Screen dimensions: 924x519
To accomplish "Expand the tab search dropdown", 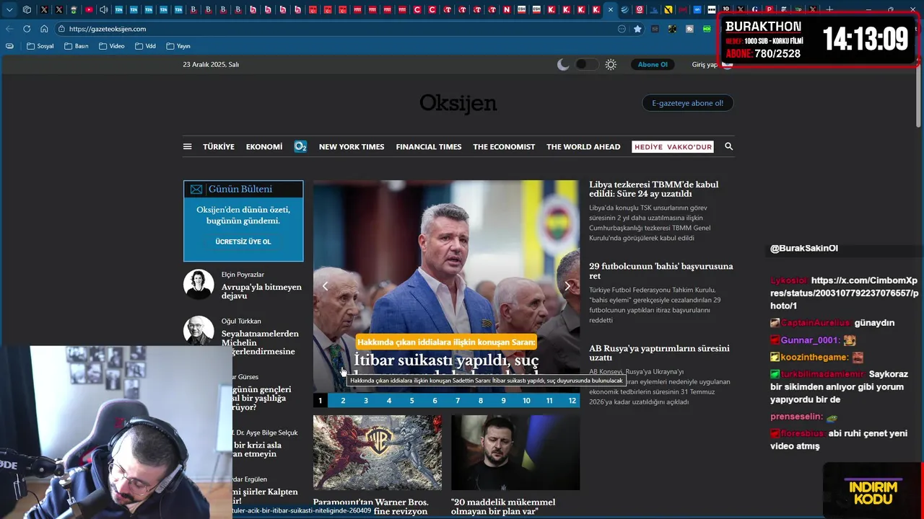I will pos(9,9).
